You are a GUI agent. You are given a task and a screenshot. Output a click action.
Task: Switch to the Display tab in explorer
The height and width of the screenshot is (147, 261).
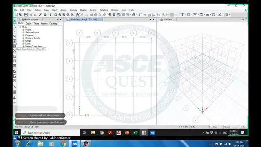(x=29, y=24)
